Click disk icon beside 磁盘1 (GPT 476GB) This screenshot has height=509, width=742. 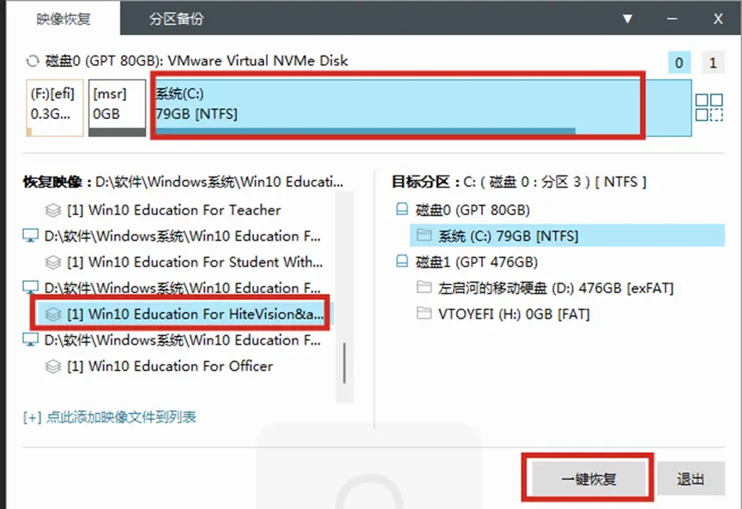click(x=401, y=261)
